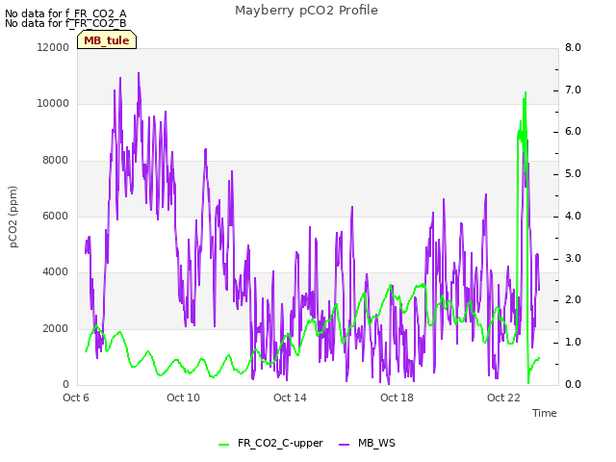Click the green pCO2 spike peak near Oct 23
The height and width of the screenshot is (462, 616).
526,92
